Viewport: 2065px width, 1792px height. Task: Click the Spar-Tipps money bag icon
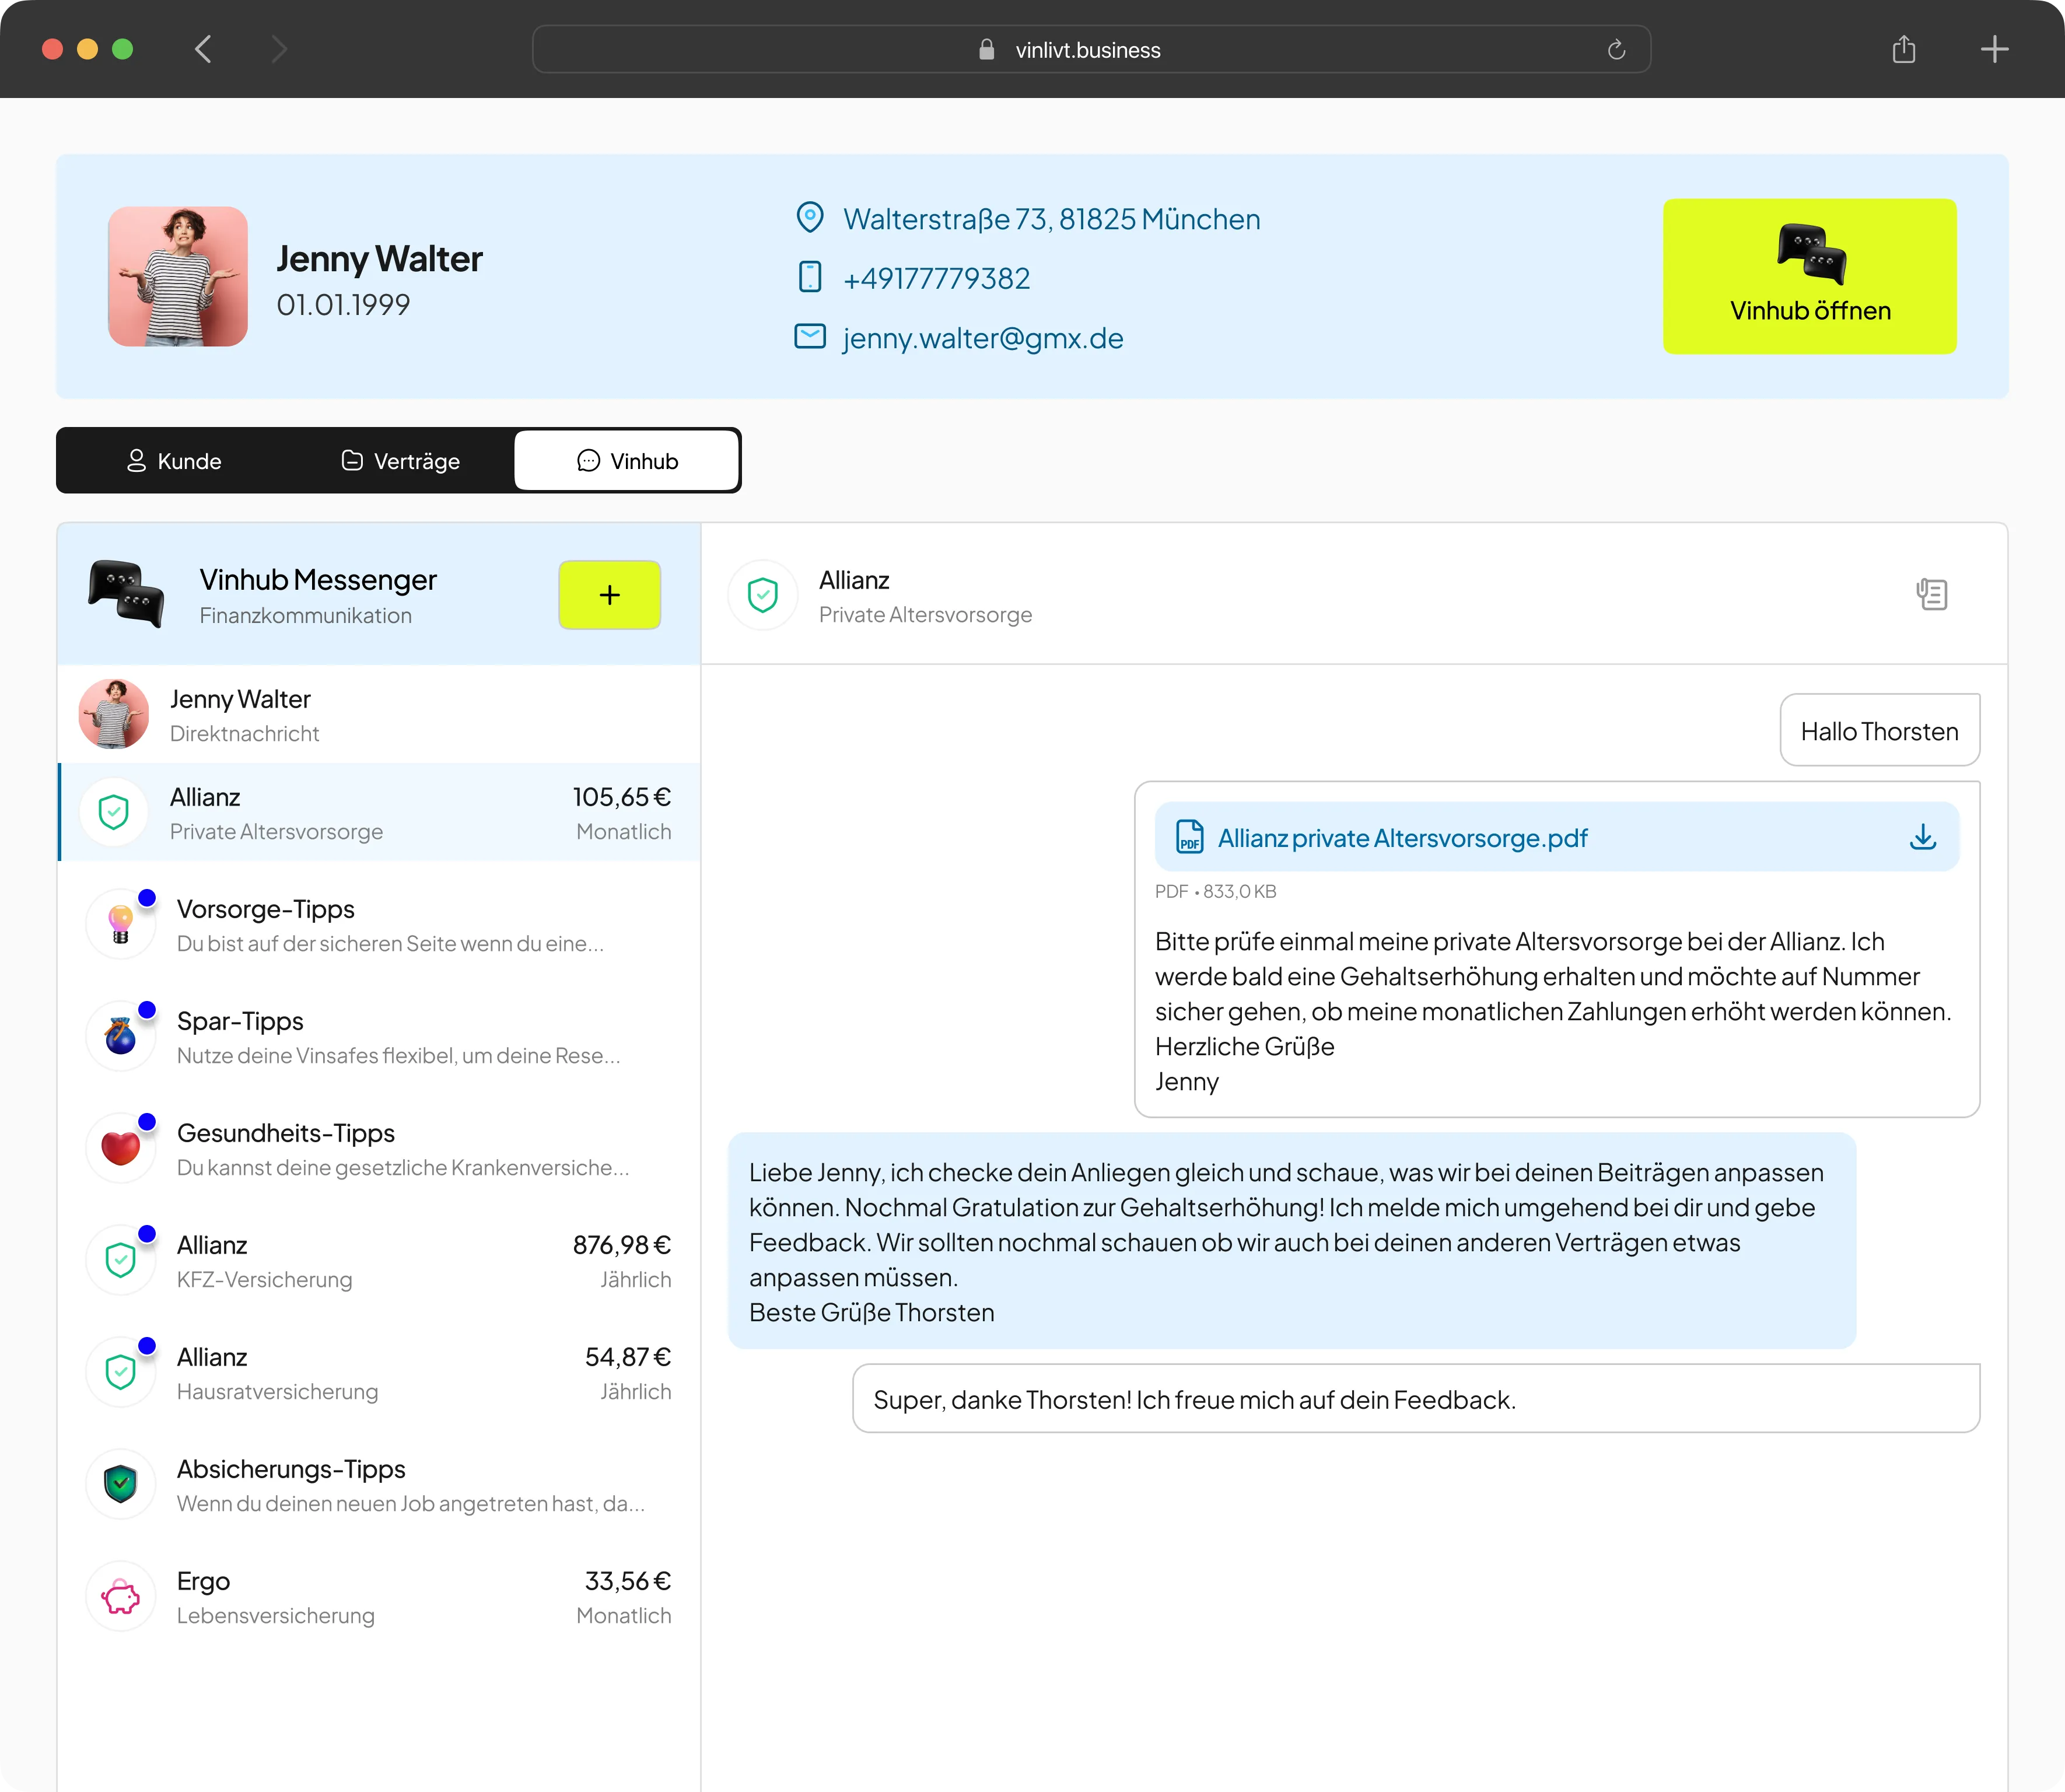click(121, 1035)
